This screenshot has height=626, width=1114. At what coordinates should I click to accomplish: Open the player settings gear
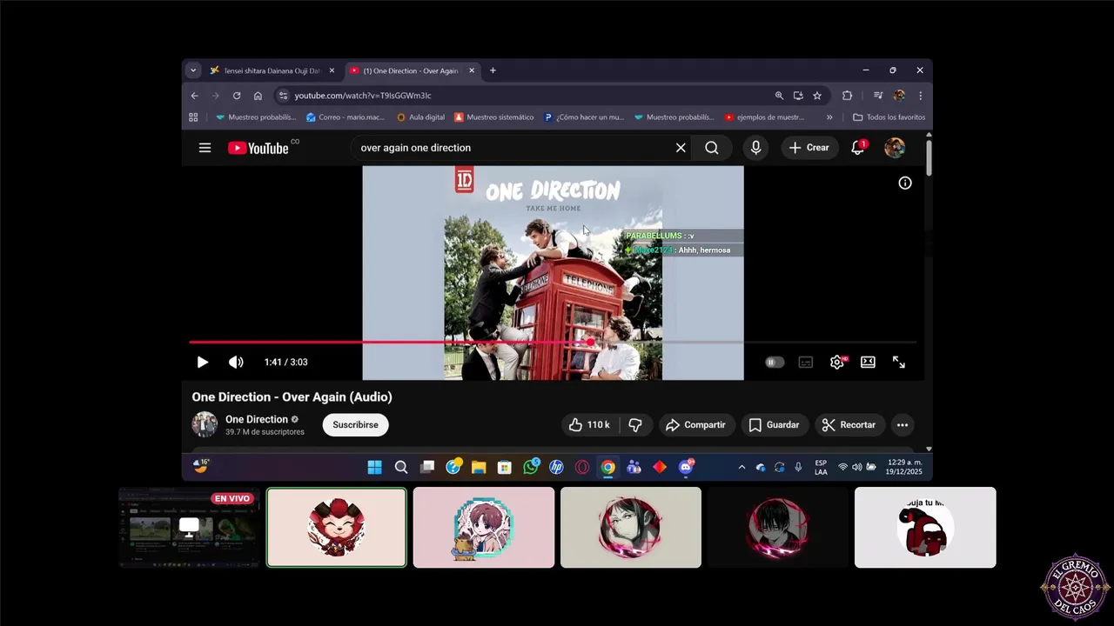[x=837, y=363]
